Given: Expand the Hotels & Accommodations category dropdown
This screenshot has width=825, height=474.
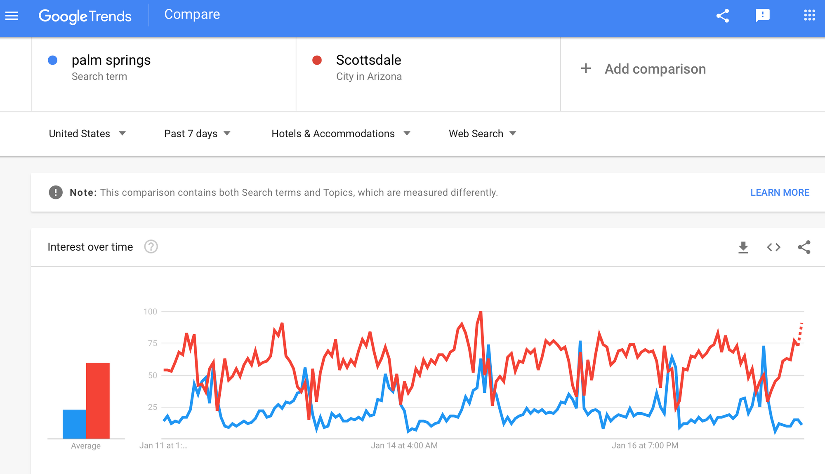Looking at the screenshot, I should point(341,134).
